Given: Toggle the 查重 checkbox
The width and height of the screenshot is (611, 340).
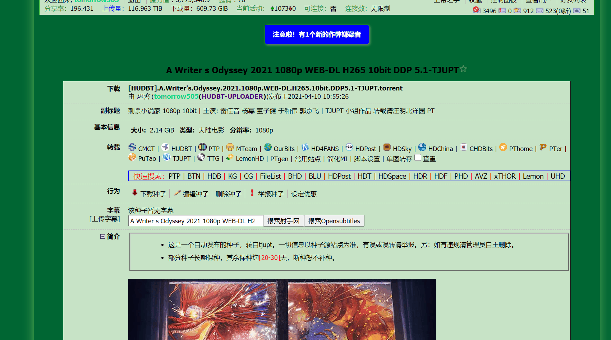Looking at the screenshot, I should point(418,158).
